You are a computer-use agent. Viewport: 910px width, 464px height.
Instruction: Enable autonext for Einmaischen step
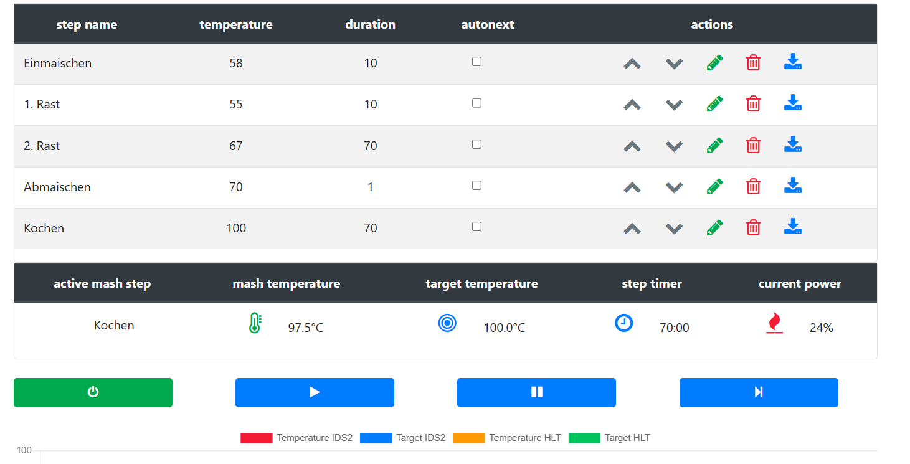476,62
